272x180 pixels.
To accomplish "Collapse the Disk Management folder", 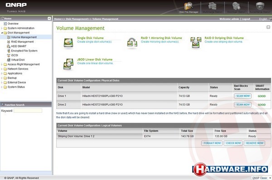I will click(2, 33).
